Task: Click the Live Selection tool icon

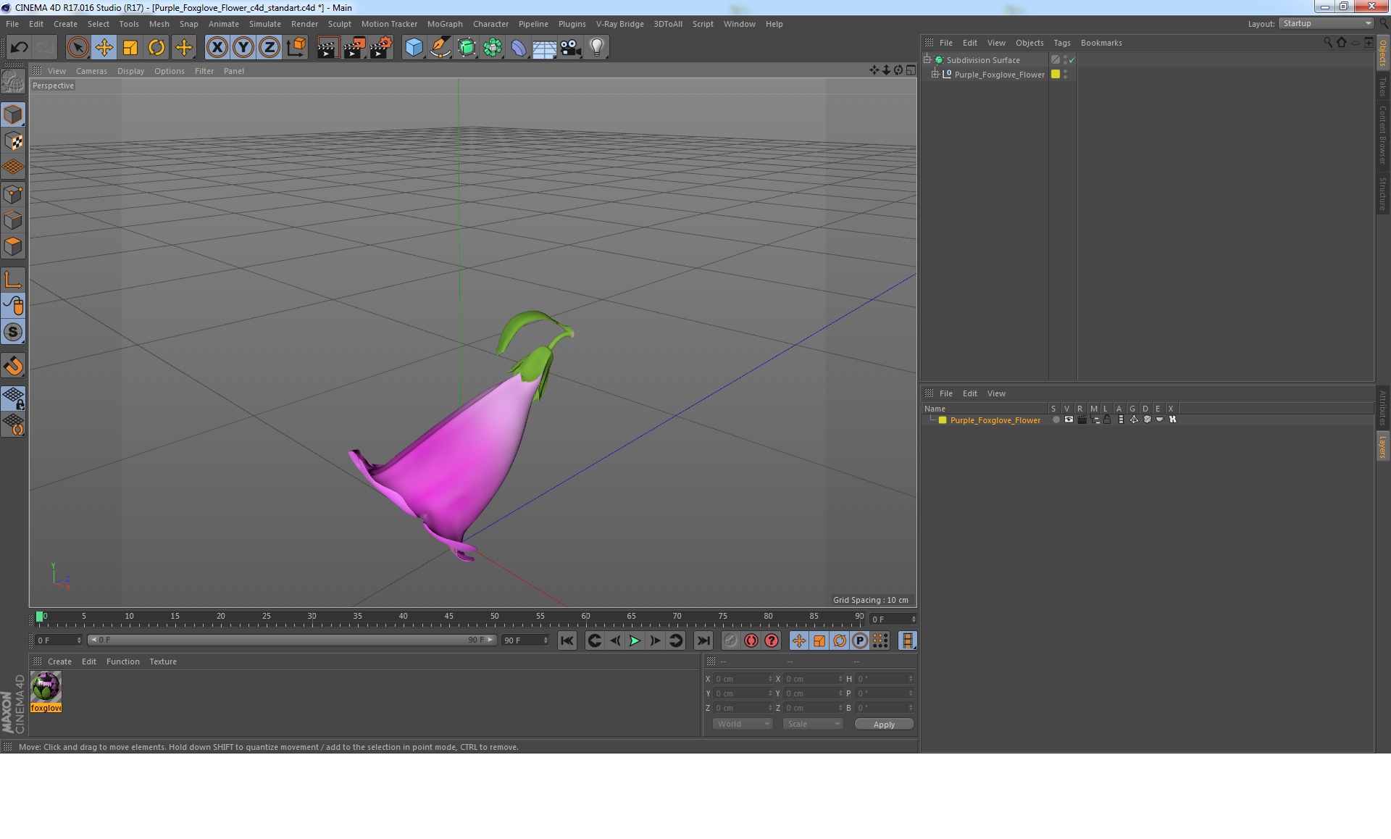Action: pyautogui.click(x=77, y=46)
